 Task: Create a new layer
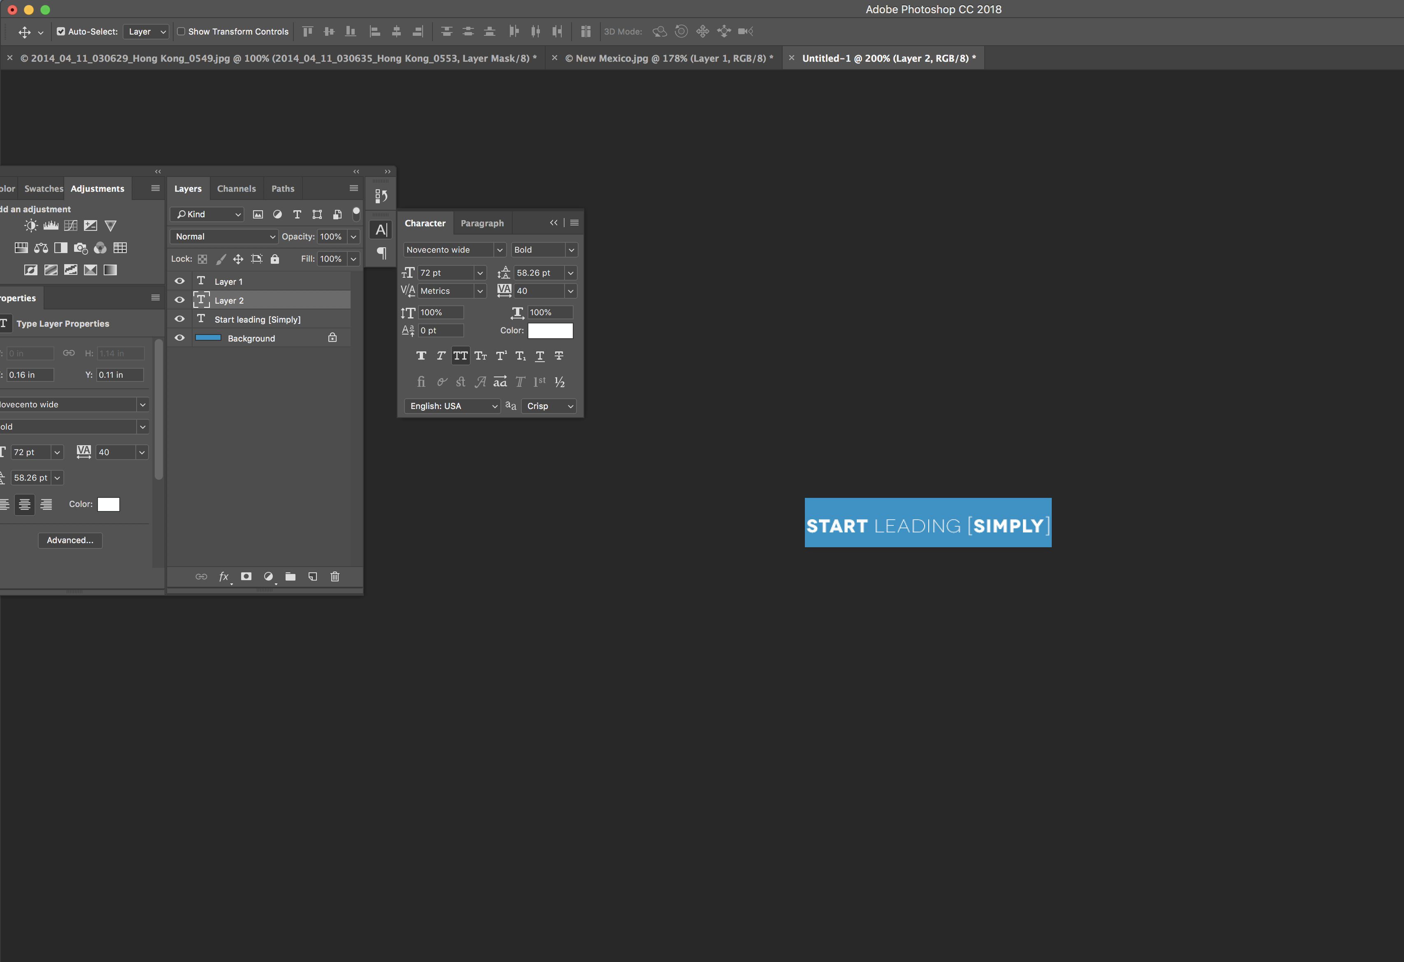pos(313,576)
